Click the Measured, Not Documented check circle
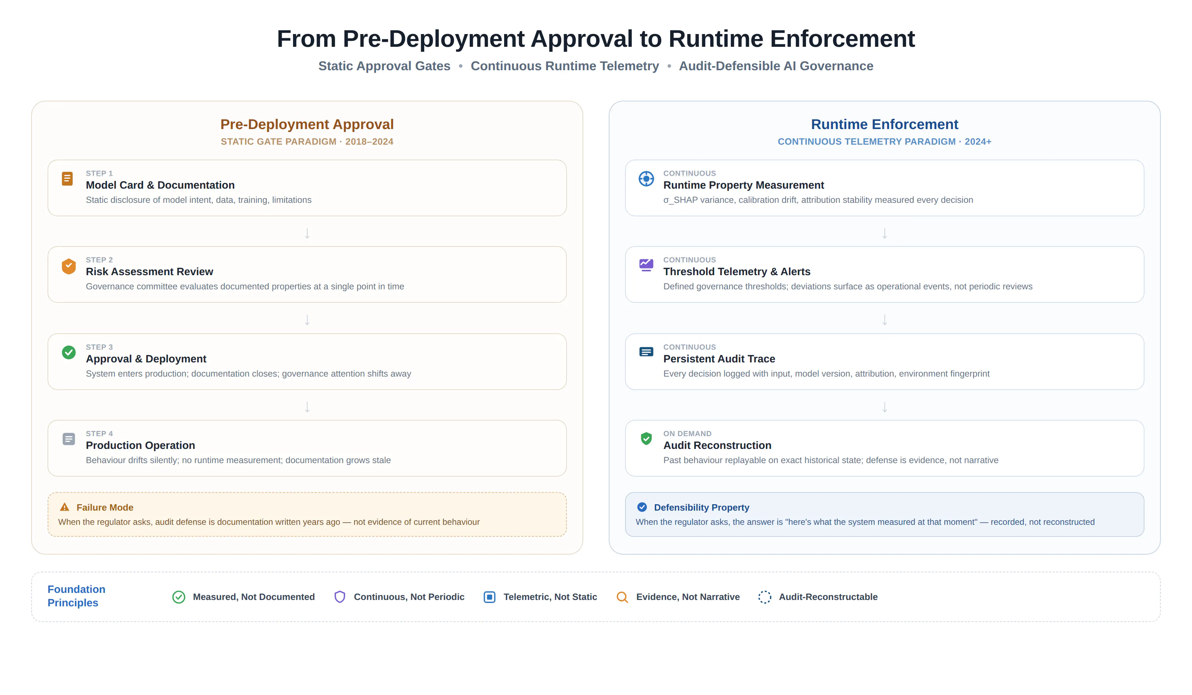The image size is (1192, 695). [x=179, y=597]
